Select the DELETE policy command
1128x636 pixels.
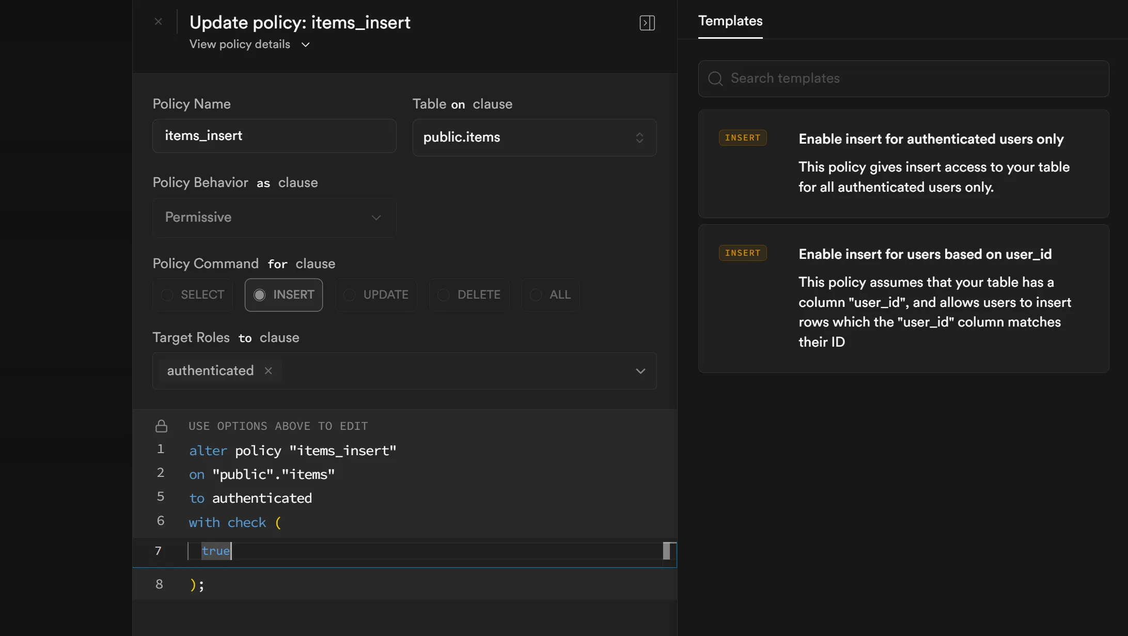click(469, 294)
